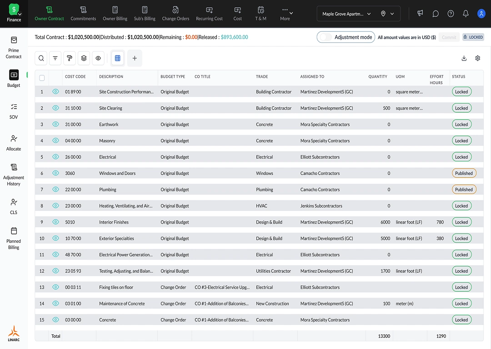Open SOV in the sidebar
This screenshot has height=349, width=491.
coord(14,111)
